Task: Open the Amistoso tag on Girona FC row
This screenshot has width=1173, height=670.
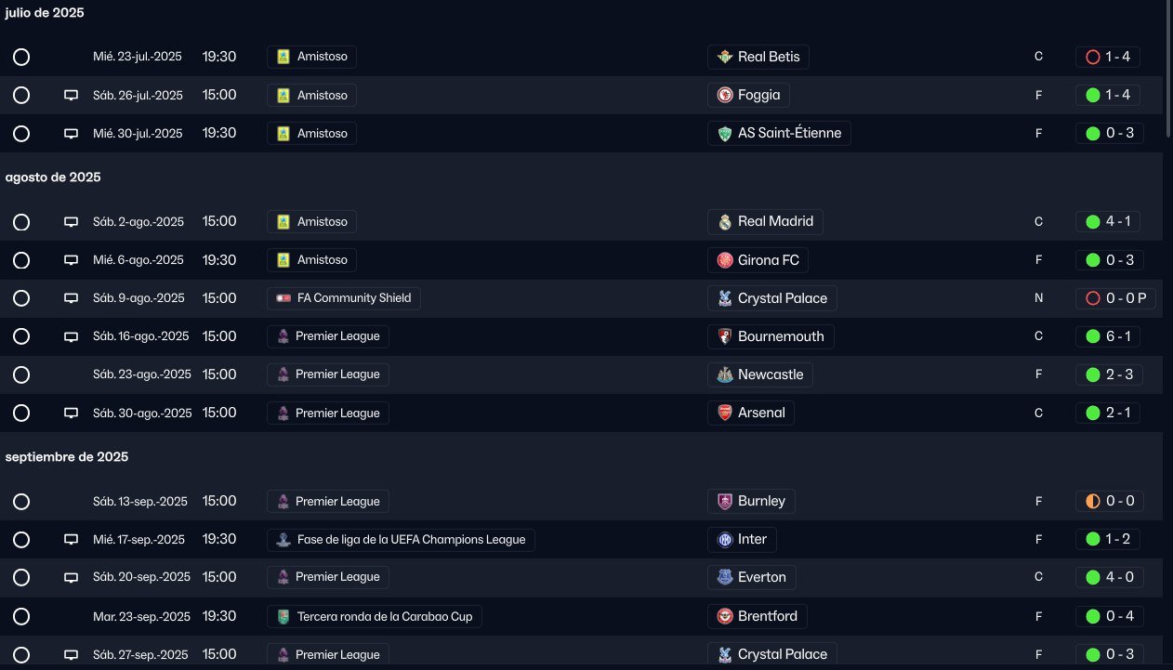Action: (x=311, y=260)
